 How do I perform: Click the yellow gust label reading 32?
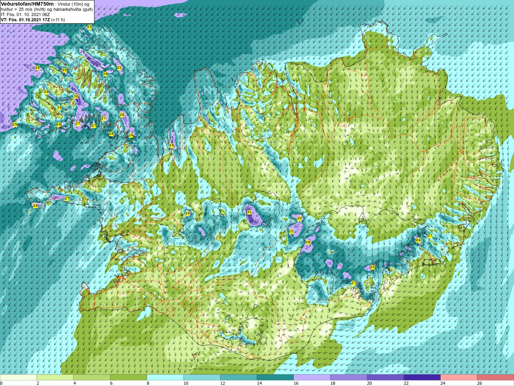76,96
